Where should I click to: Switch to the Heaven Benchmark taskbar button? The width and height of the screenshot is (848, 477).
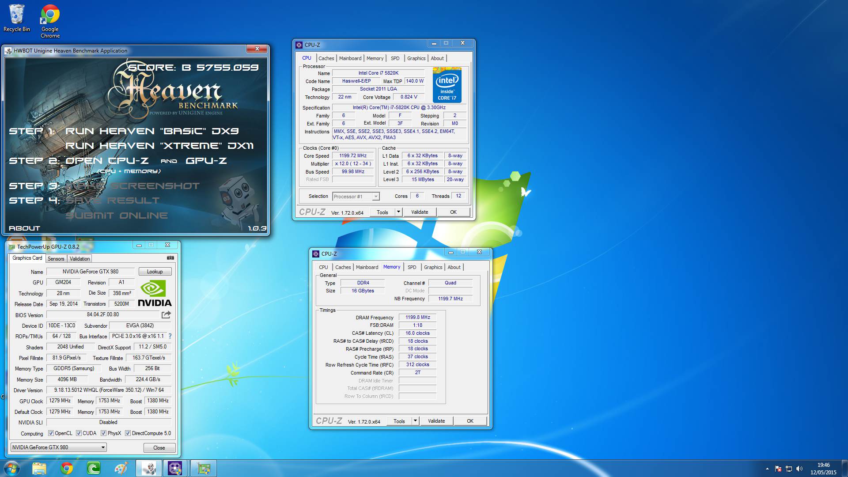click(x=148, y=468)
